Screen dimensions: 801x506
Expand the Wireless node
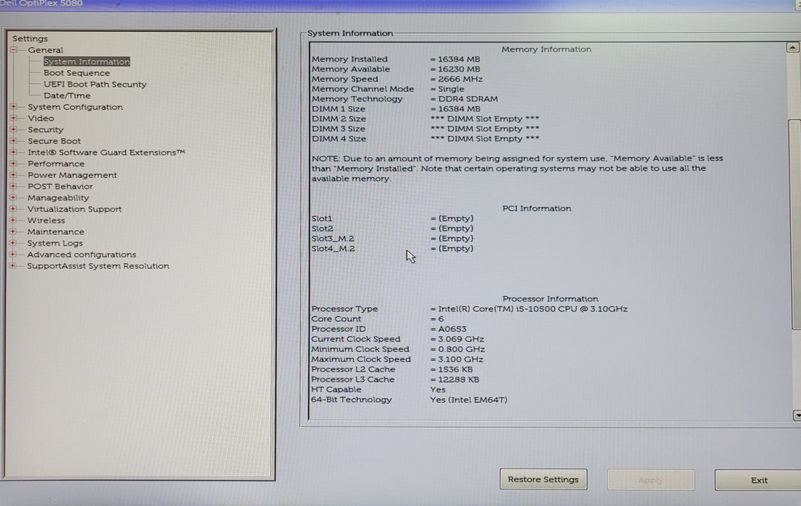(x=14, y=220)
